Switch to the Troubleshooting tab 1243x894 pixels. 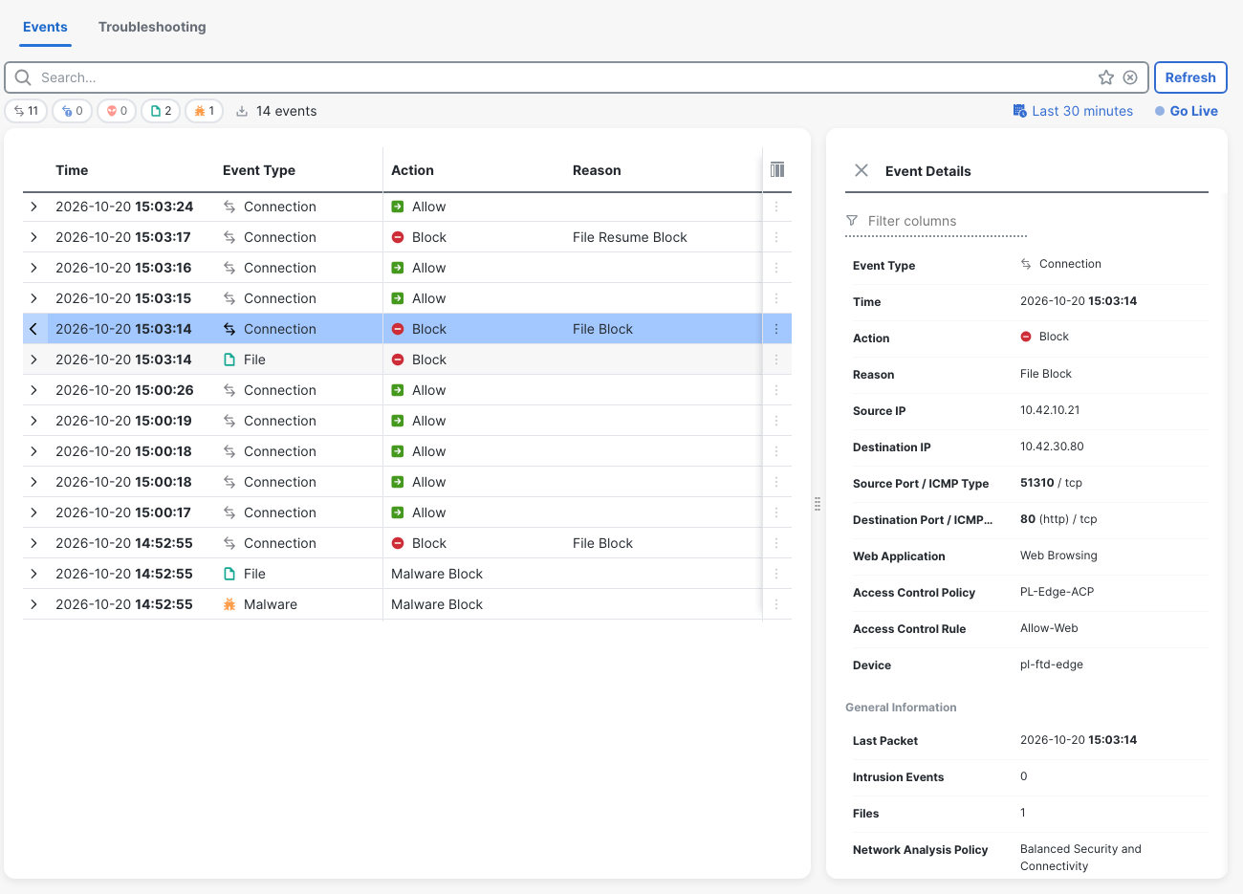[x=152, y=27]
